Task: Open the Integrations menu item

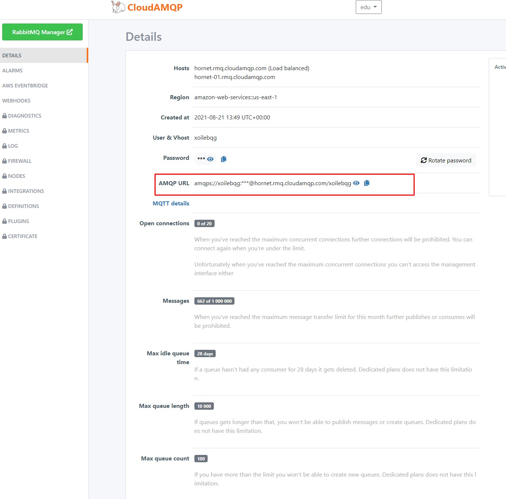Action: tap(26, 191)
